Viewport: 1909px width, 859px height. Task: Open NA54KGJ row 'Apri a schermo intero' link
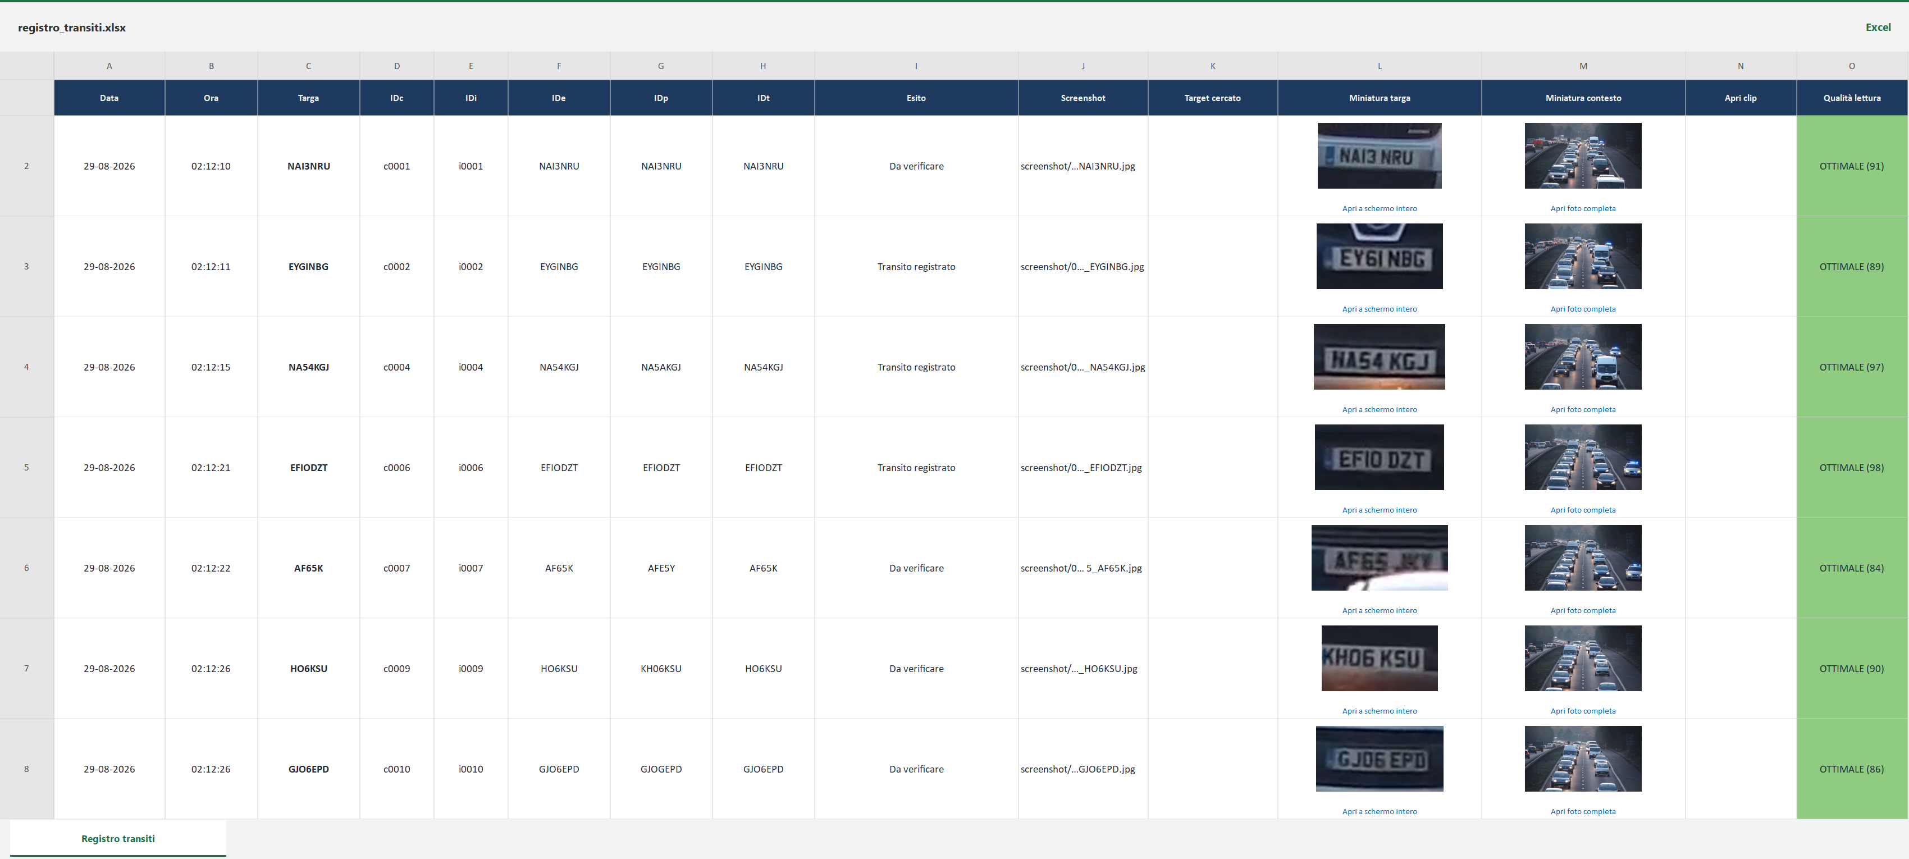tap(1379, 409)
